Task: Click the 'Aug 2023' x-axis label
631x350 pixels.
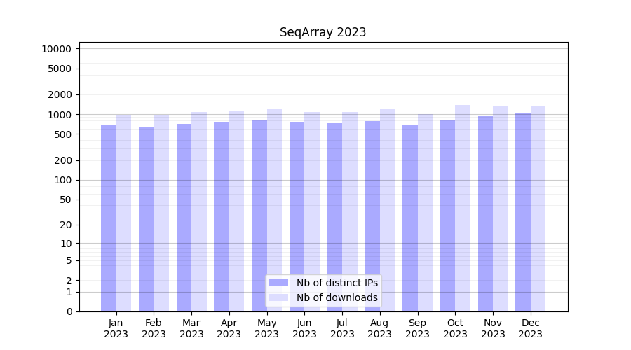Action: [x=380, y=328]
